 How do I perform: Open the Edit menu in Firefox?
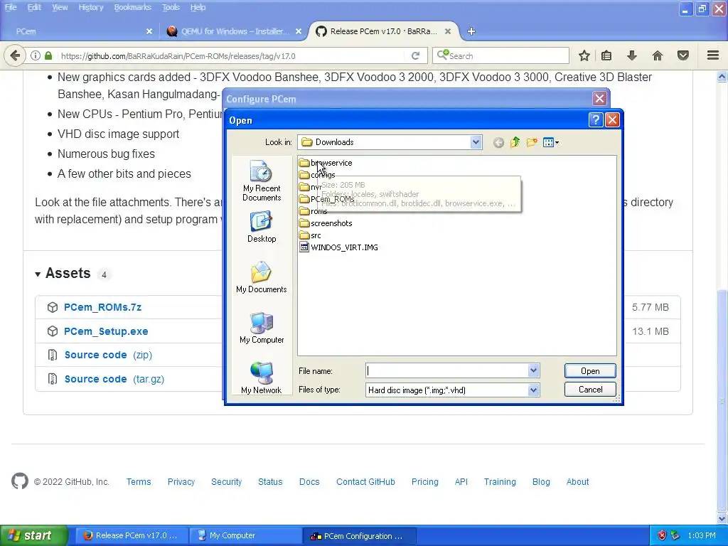tap(34, 7)
